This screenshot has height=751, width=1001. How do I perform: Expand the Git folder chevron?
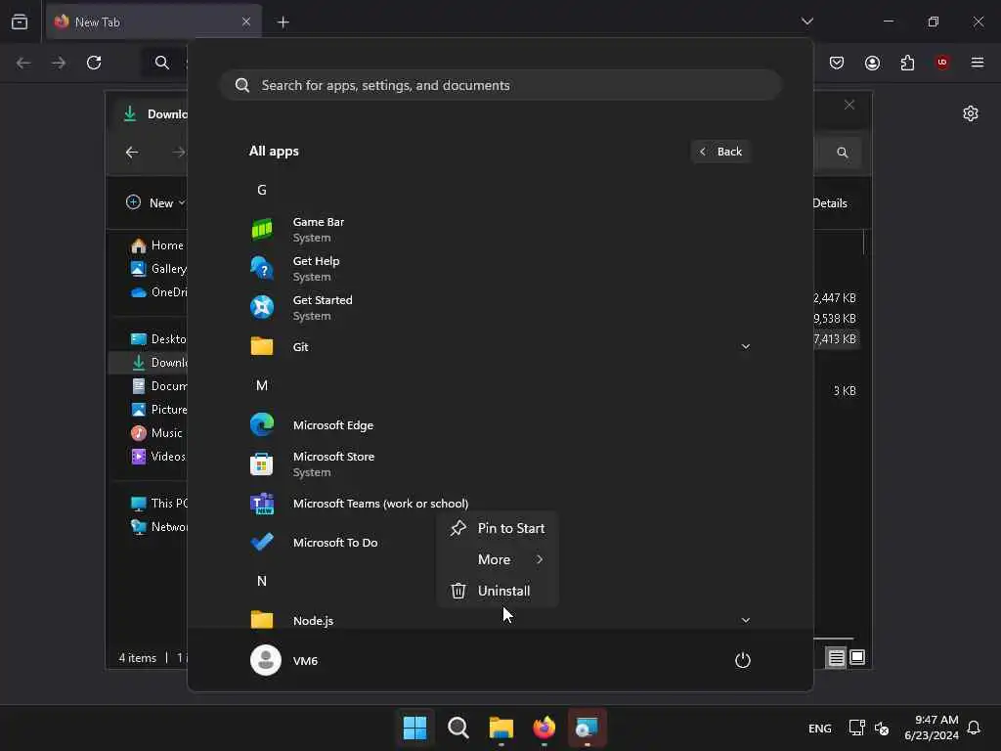tap(745, 346)
